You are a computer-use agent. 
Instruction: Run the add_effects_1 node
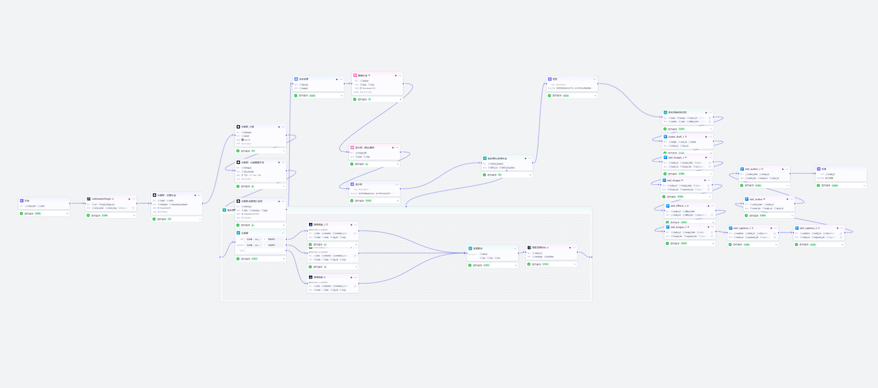coord(708,206)
